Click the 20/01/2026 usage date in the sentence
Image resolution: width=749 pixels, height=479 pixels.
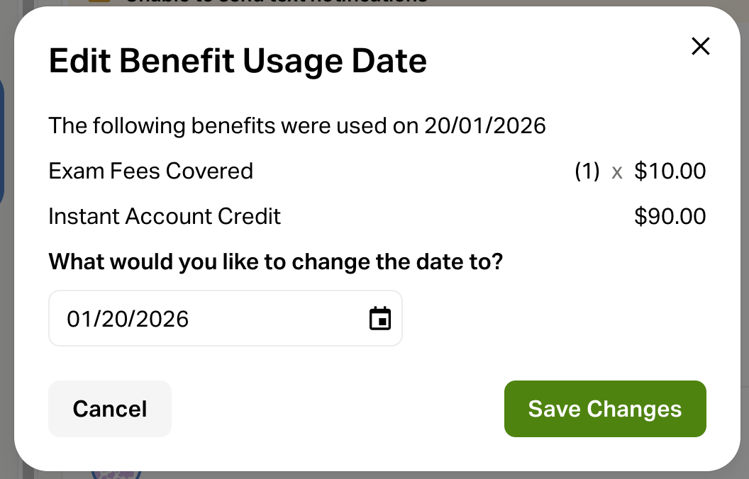[x=485, y=126]
